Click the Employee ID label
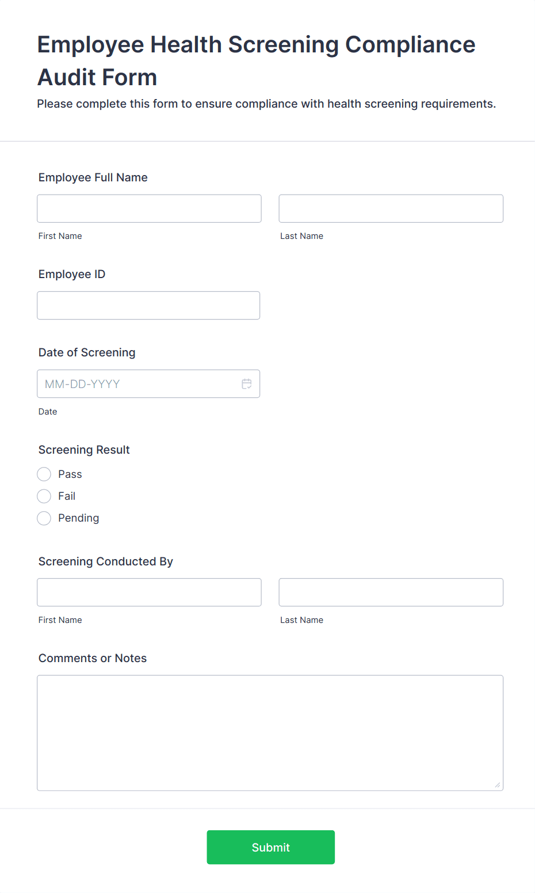The width and height of the screenshot is (535, 893). click(72, 274)
